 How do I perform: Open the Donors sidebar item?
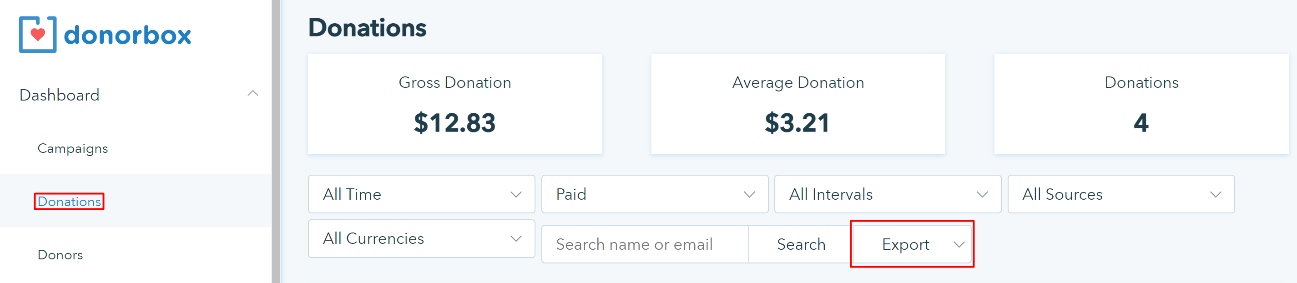click(60, 255)
